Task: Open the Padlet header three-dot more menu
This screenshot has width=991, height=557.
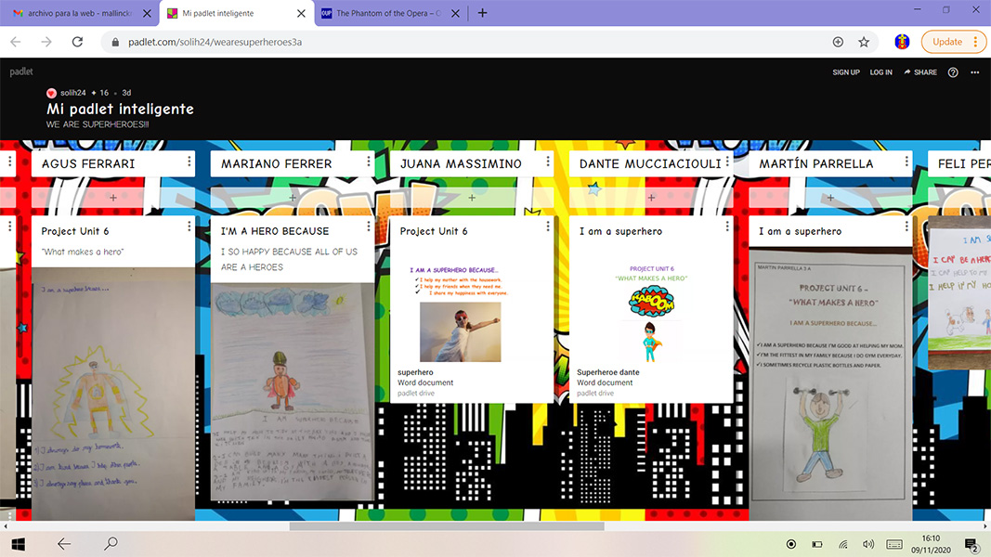Action: click(975, 72)
